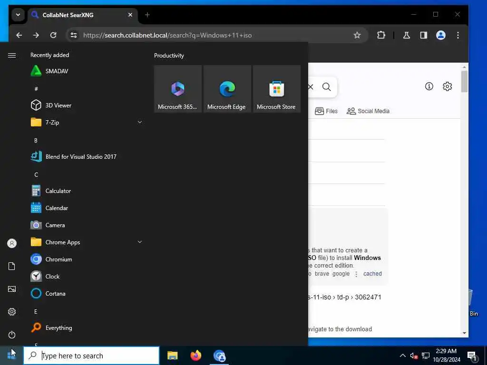
Task: Open the Chrome Labs flask icon
Action: pos(407,35)
